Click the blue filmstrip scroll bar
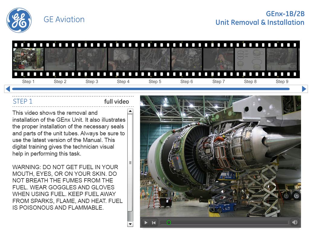 point(151,89)
